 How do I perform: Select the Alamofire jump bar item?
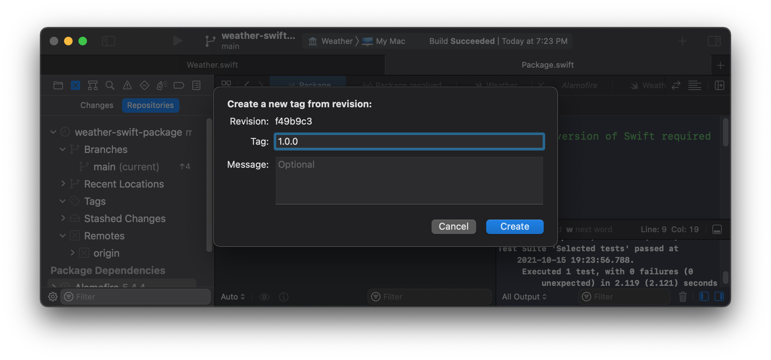(579, 85)
